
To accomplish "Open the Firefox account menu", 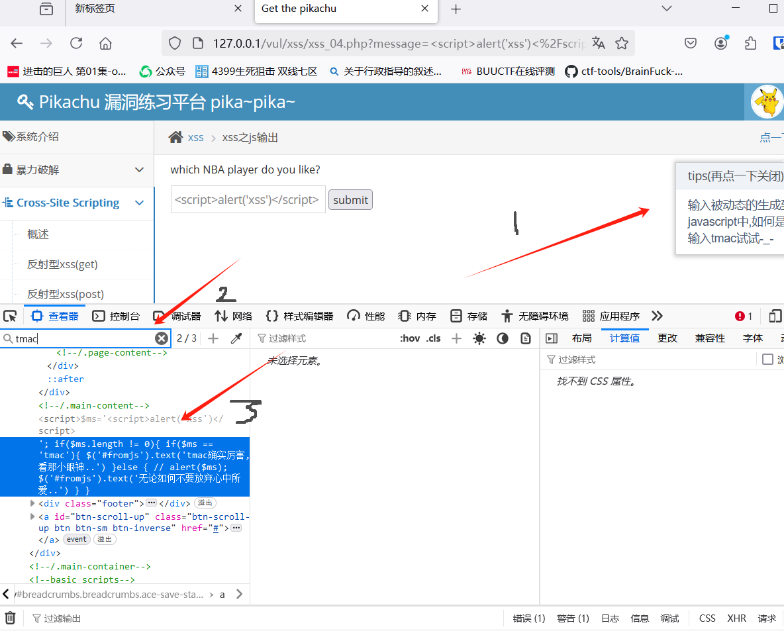I will 721,44.
